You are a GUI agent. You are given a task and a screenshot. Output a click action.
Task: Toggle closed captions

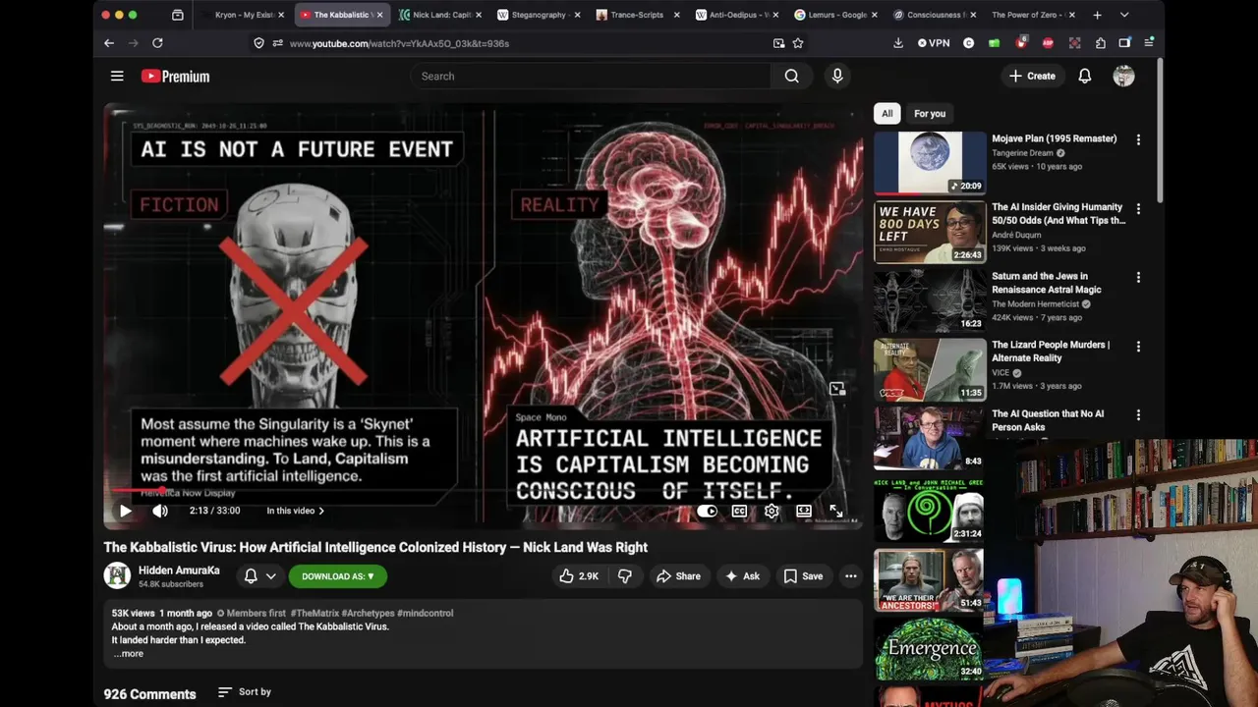[x=739, y=511]
